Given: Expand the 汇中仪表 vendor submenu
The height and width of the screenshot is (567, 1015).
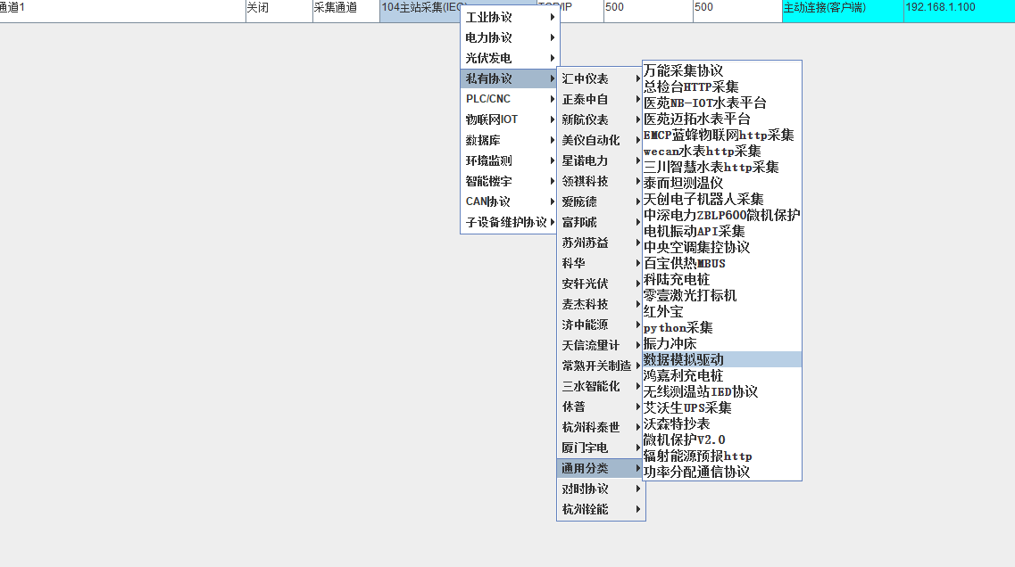Looking at the screenshot, I should [601, 78].
